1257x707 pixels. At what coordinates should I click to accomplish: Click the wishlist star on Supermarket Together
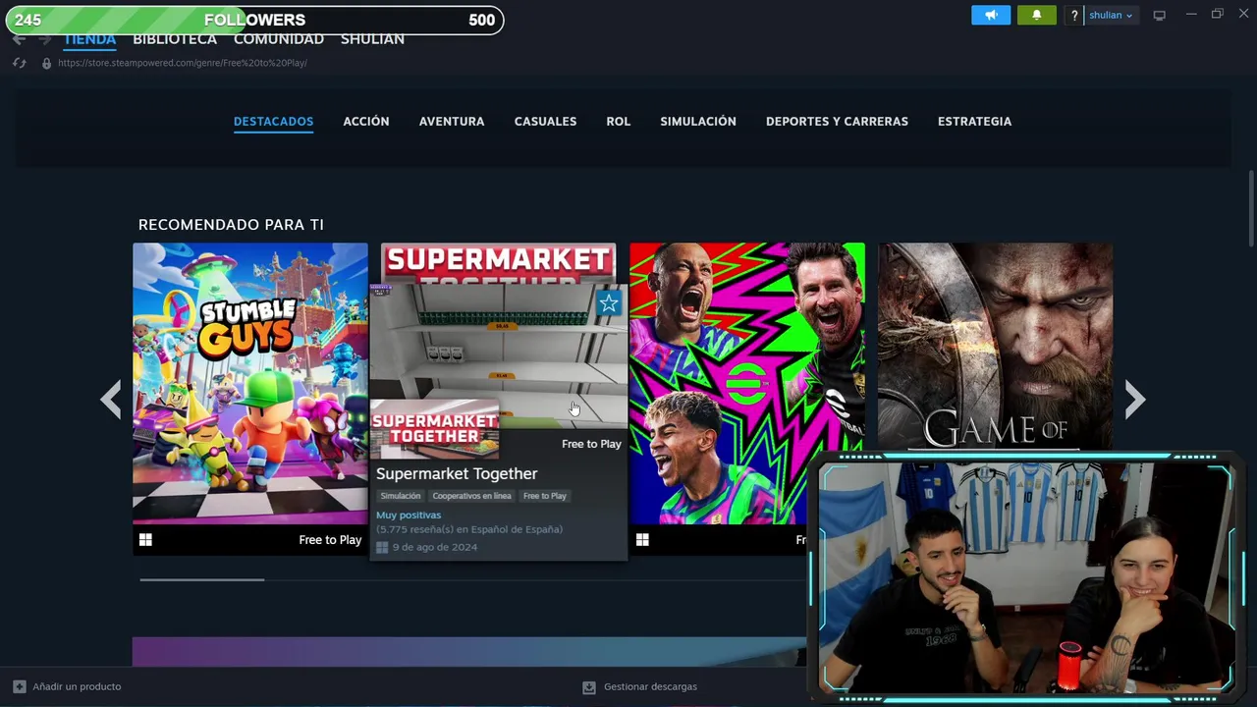(x=609, y=303)
